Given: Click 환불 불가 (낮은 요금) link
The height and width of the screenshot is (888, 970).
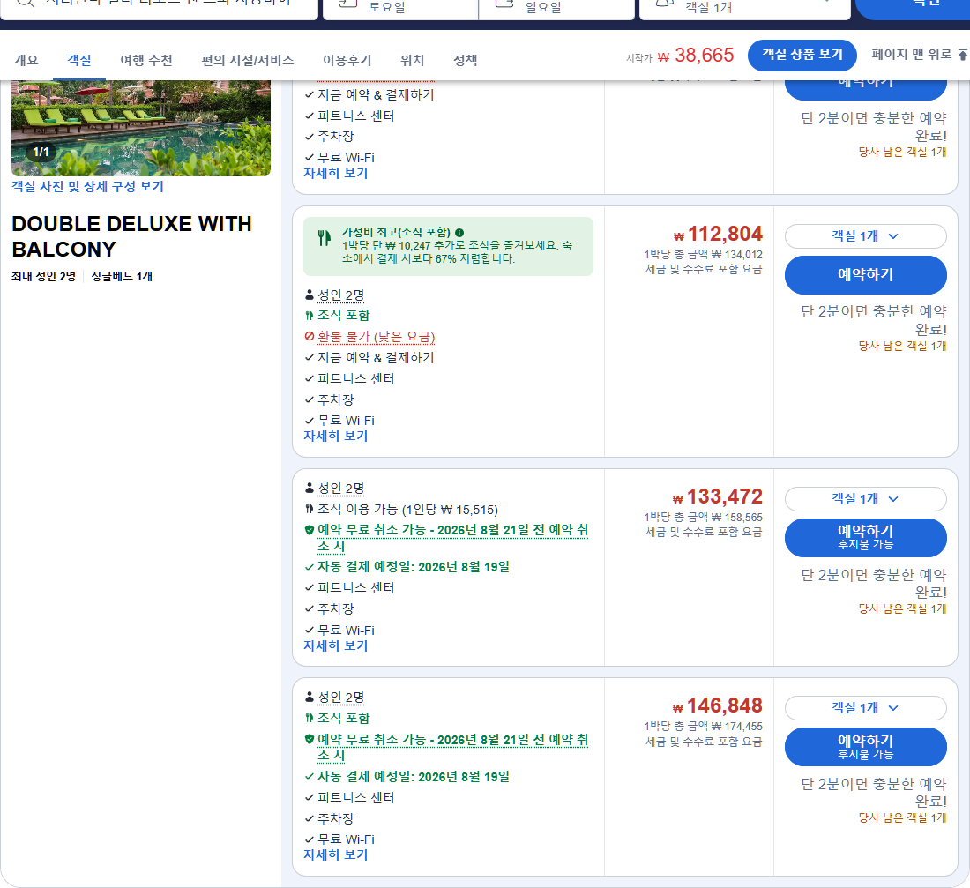Looking at the screenshot, I should click(x=377, y=337).
